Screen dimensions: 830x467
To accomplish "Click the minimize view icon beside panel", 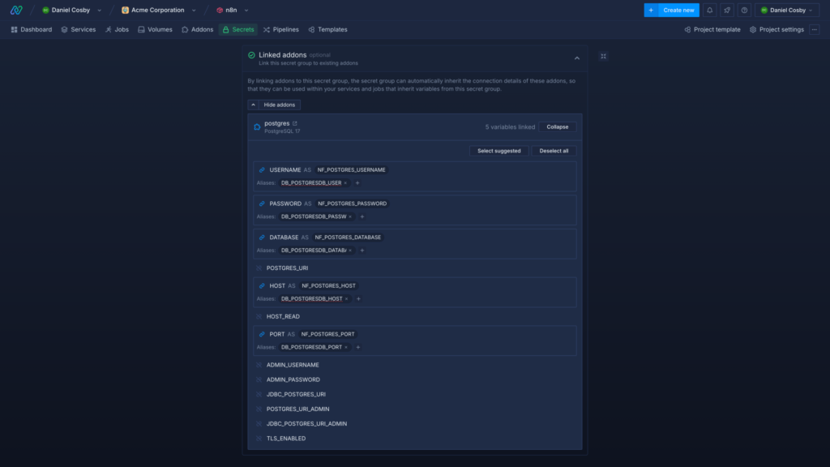I will coord(603,57).
